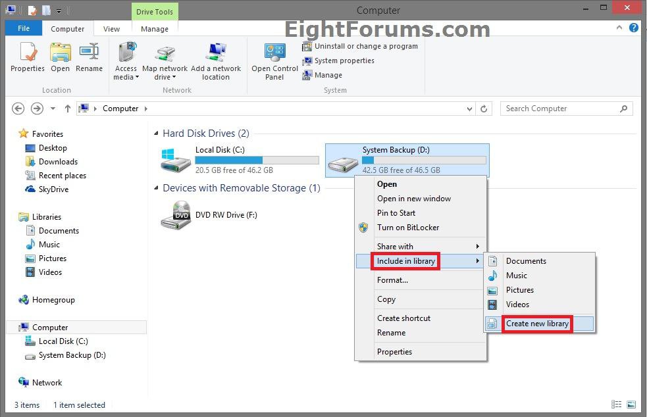Viewport: 647px width, 417px height.
Task: Open Control Panel from ribbon
Action: click(x=274, y=62)
